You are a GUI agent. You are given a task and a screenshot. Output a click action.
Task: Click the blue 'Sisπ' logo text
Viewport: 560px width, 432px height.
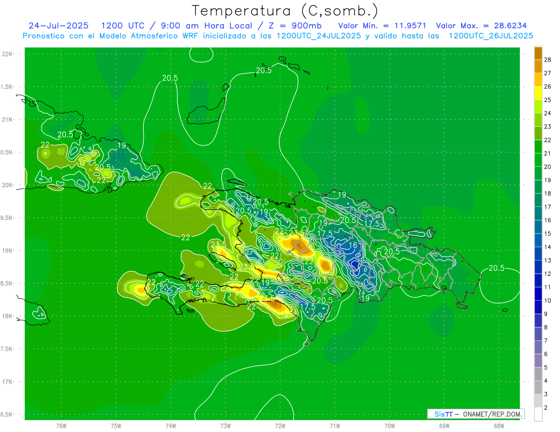443,414
